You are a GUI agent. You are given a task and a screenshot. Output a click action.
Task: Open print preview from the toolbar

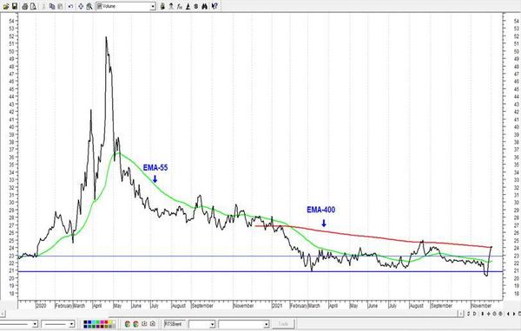pos(33,6)
